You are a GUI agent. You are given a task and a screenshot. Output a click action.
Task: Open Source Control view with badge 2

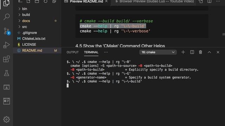[x=7, y=31]
